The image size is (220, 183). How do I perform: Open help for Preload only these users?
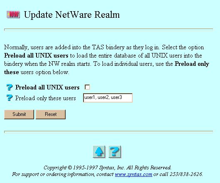10,98
